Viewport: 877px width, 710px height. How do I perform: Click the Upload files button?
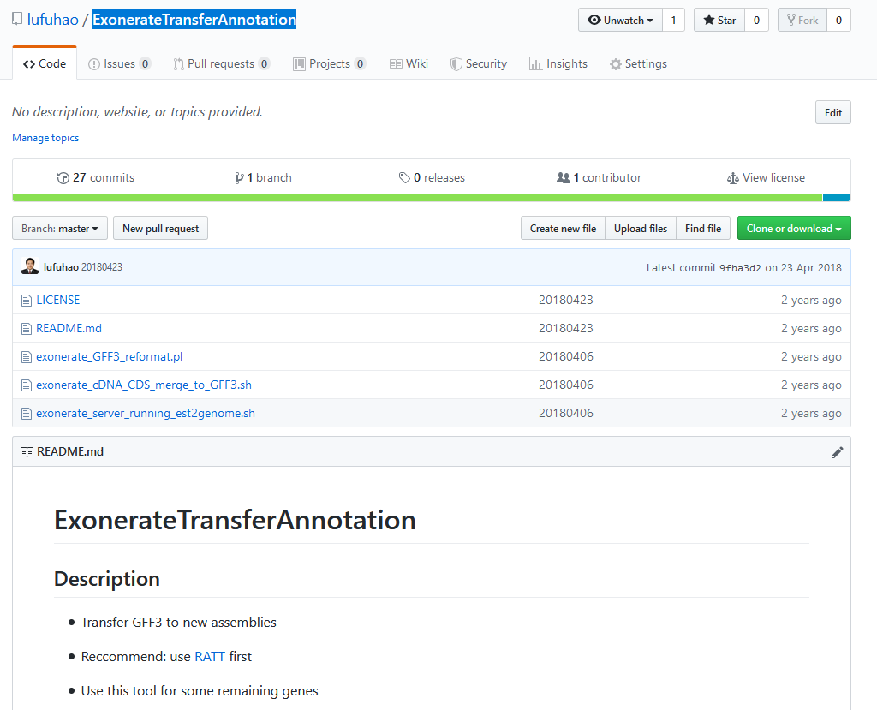point(641,229)
